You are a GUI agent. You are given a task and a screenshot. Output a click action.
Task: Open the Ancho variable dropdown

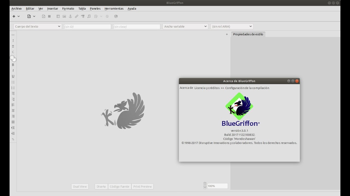point(185,26)
